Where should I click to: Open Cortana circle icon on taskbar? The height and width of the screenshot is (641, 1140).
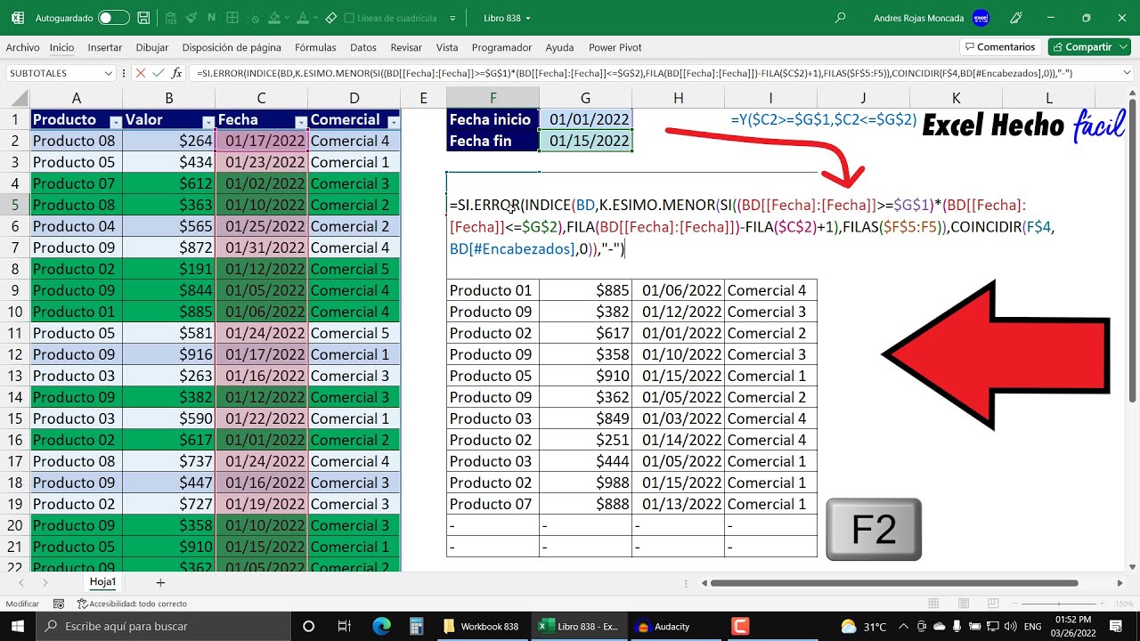(308, 627)
